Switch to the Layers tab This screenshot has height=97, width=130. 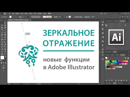(115, 83)
